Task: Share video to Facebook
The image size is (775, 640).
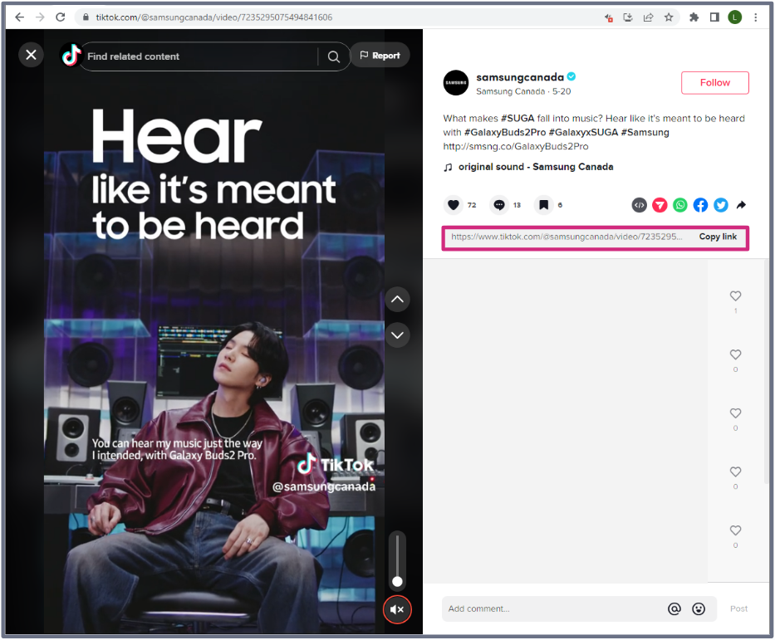Action: (700, 205)
